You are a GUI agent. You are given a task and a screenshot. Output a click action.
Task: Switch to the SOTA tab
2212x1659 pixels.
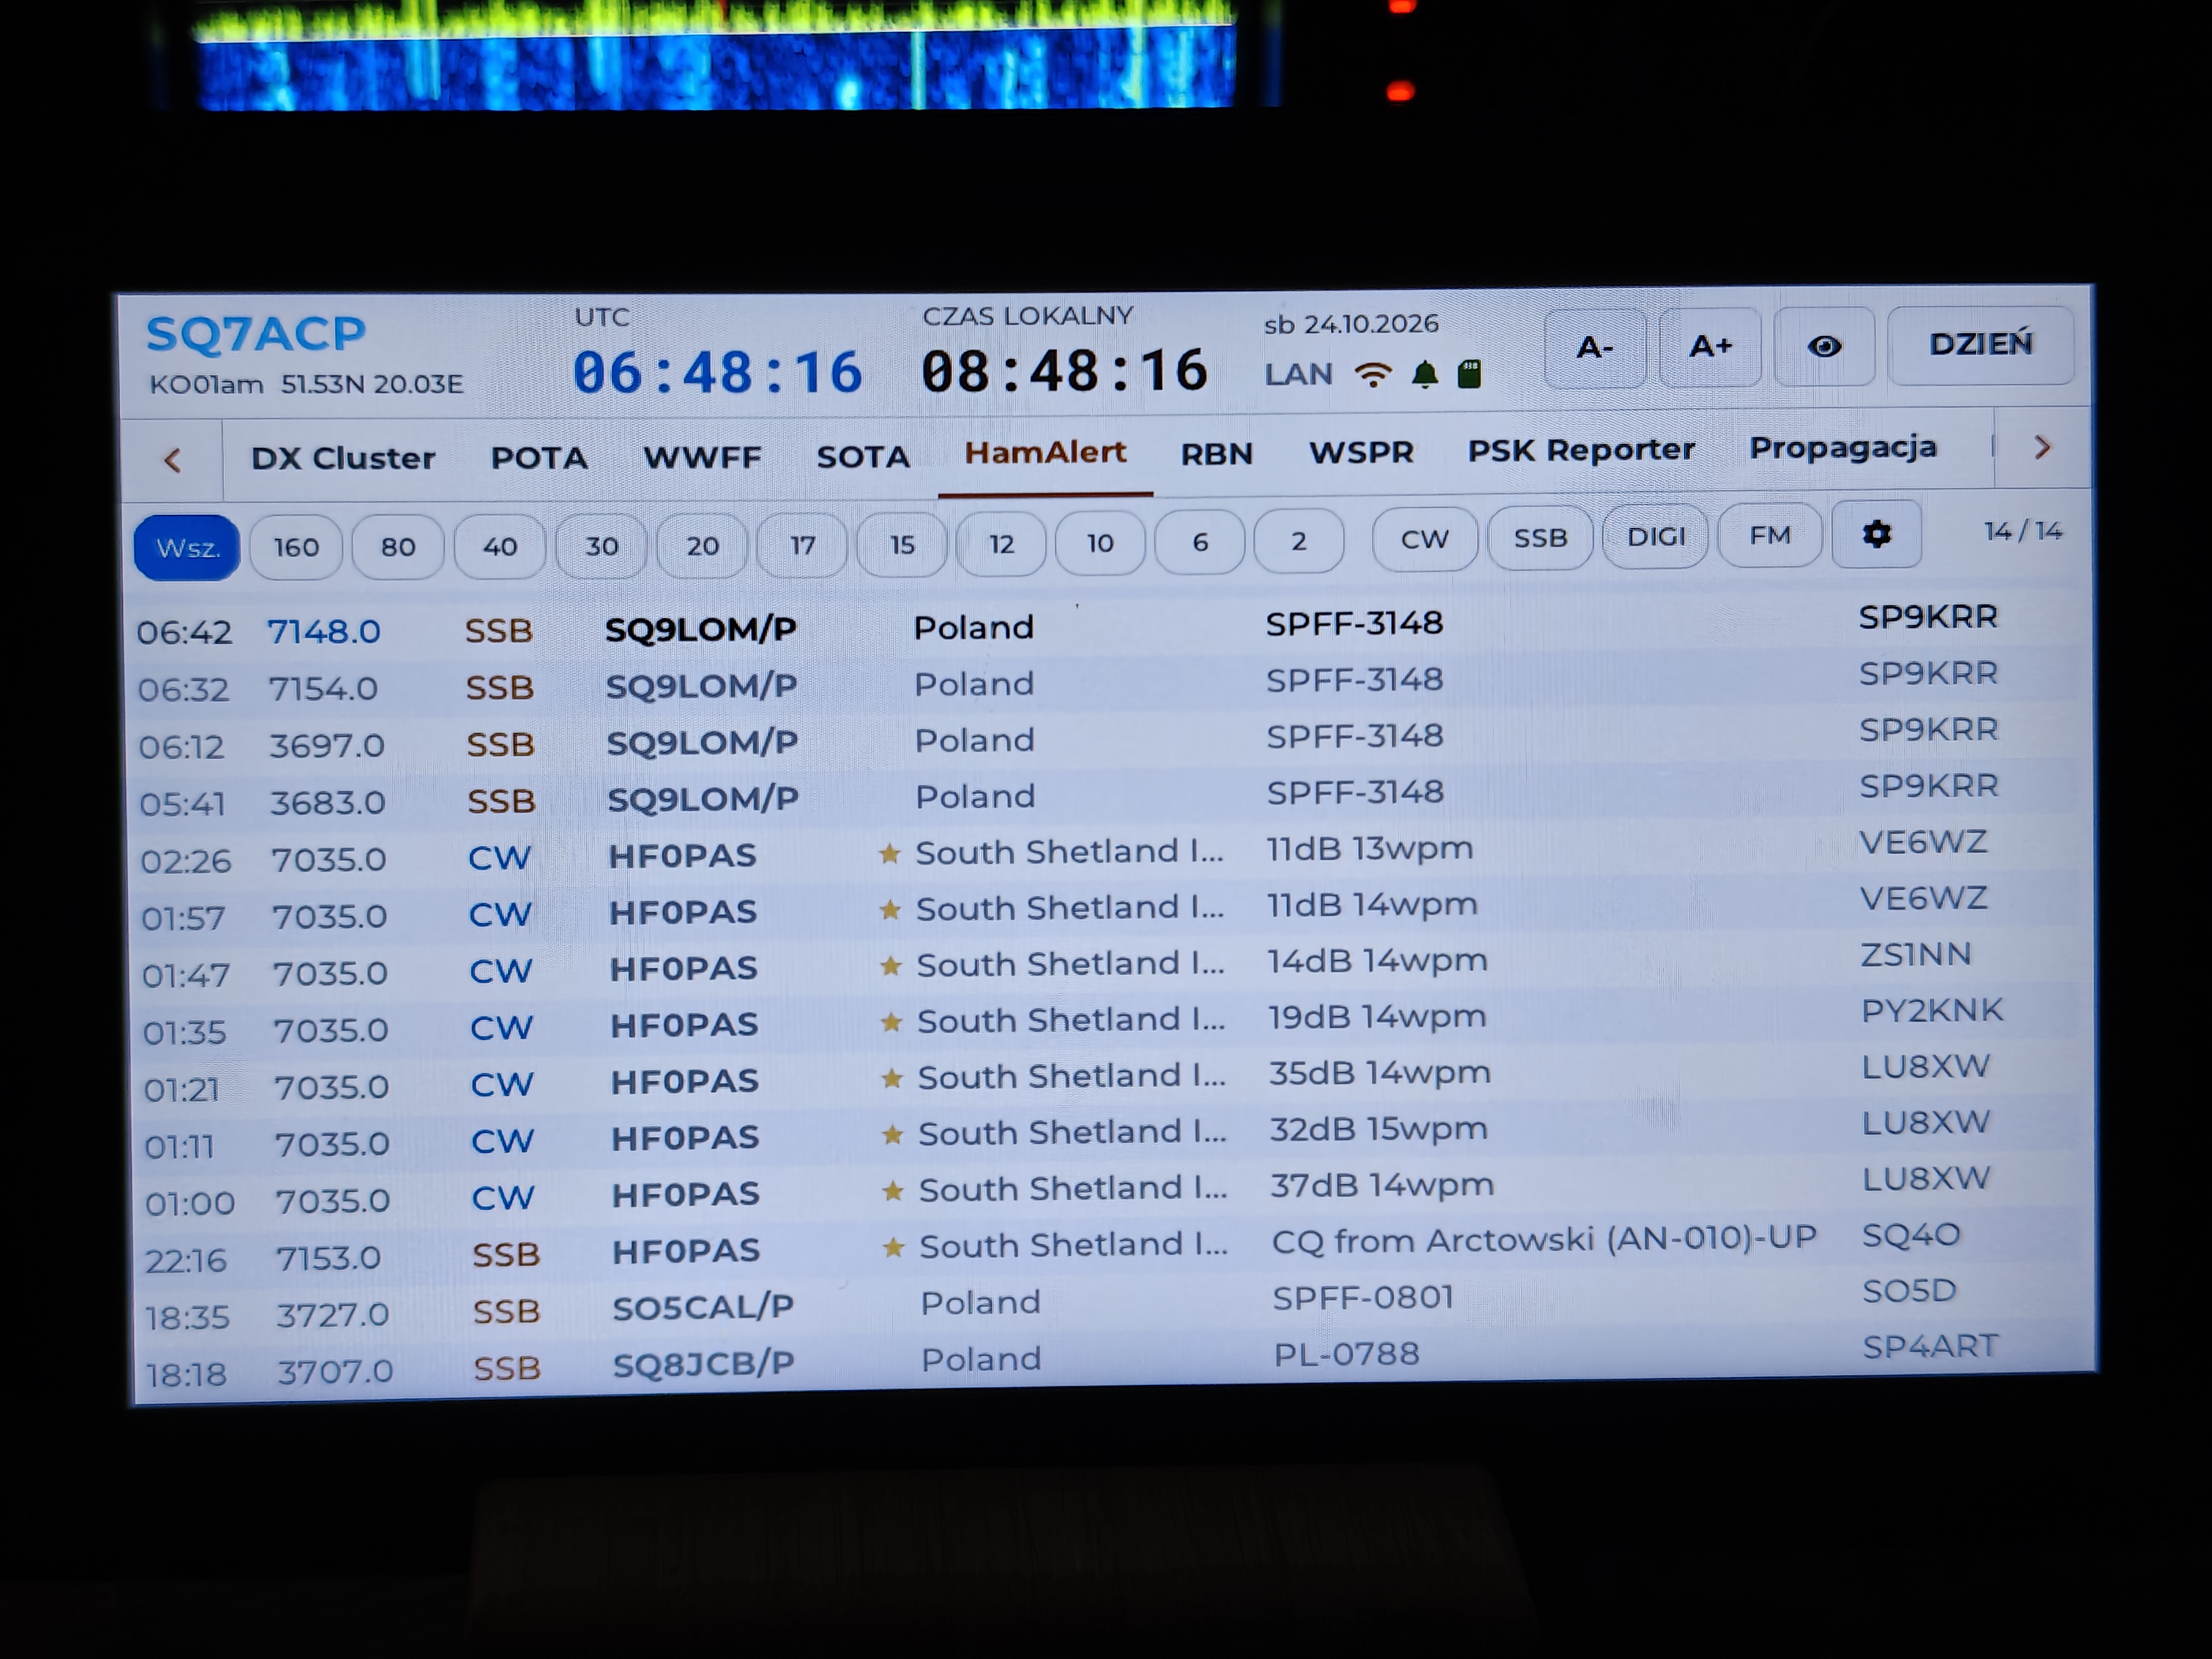click(x=863, y=456)
